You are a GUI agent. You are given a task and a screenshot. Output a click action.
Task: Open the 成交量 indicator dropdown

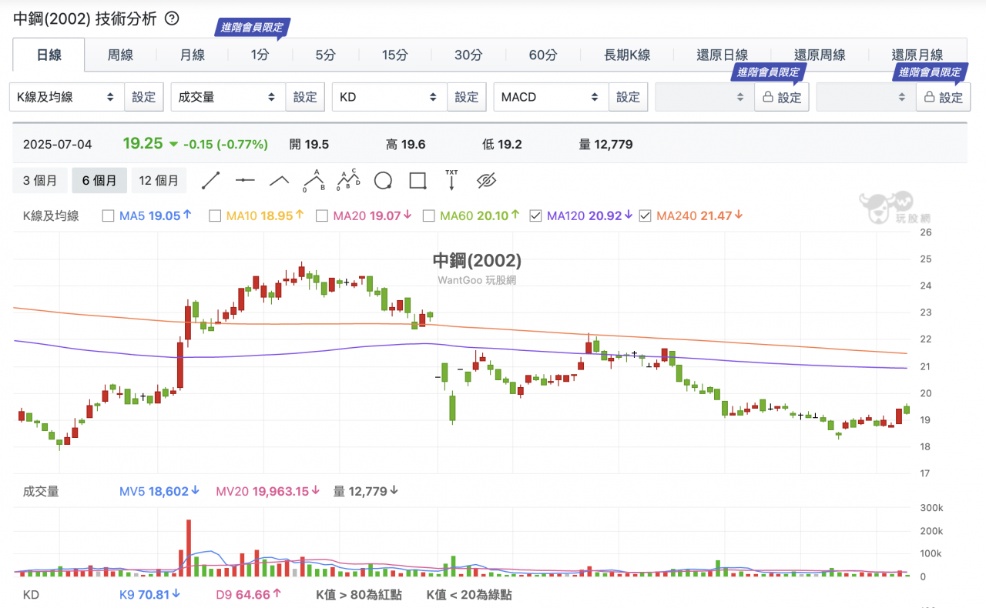pos(228,97)
